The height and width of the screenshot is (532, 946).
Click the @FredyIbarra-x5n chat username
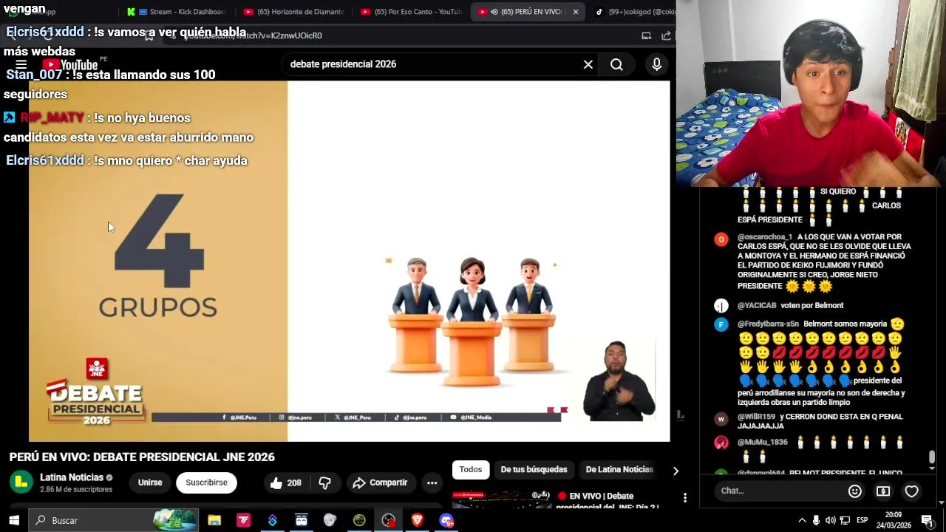[x=768, y=324]
